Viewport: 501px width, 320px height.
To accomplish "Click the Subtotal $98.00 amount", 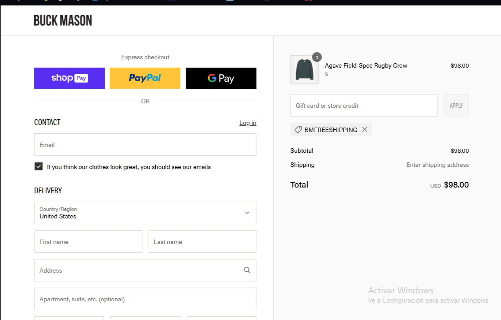I will point(460,151).
